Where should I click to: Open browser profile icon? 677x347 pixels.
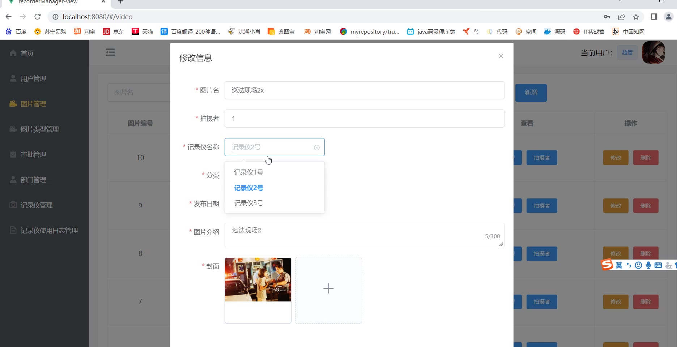(x=669, y=17)
